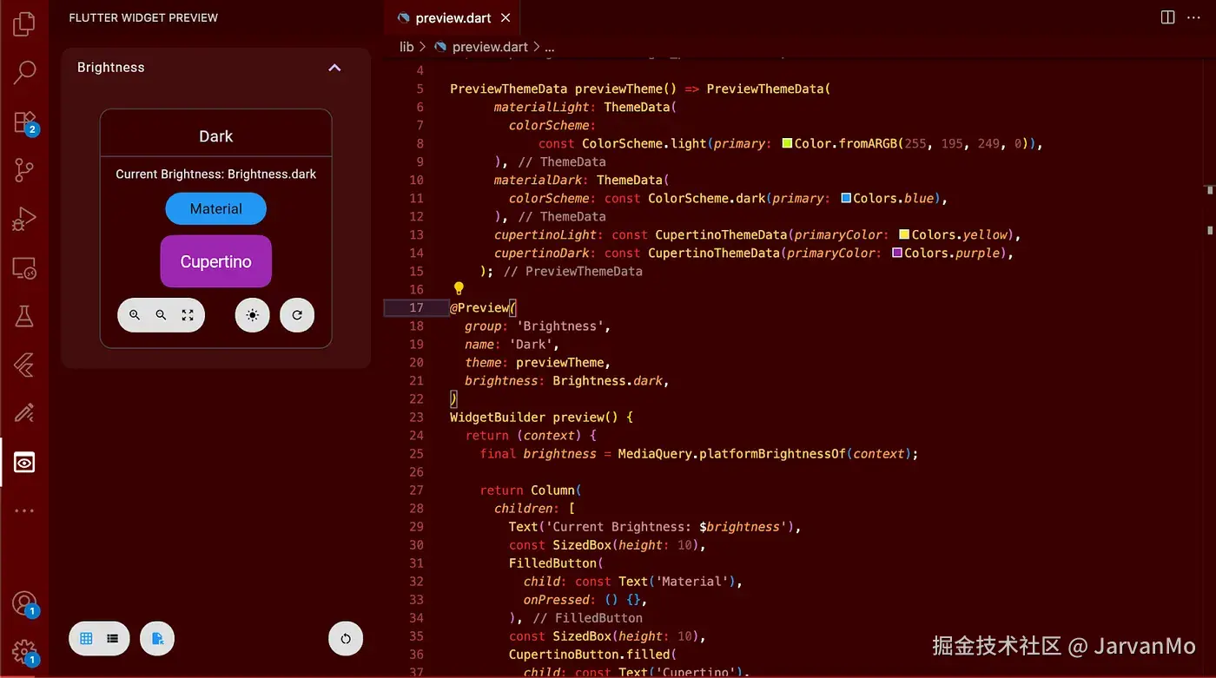Split the editor right
1216x678 pixels.
pyautogui.click(x=1168, y=17)
